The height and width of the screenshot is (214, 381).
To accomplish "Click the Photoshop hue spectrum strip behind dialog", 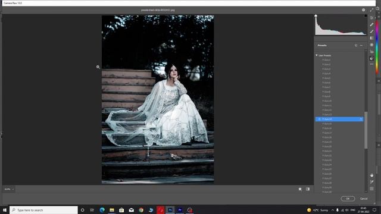I will (x=377, y=46).
